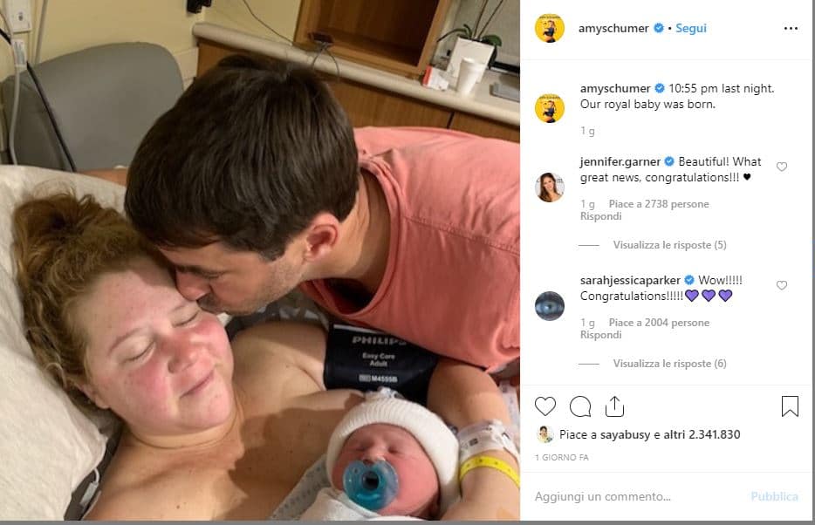Like the post with the heart icon
This screenshot has height=525, width=815.
(x=545, y=406)
